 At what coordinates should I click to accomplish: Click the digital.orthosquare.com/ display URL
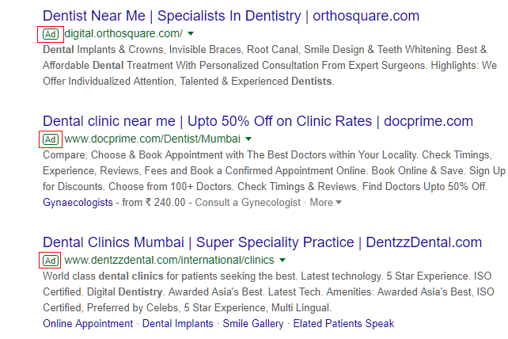coord(123,33)
